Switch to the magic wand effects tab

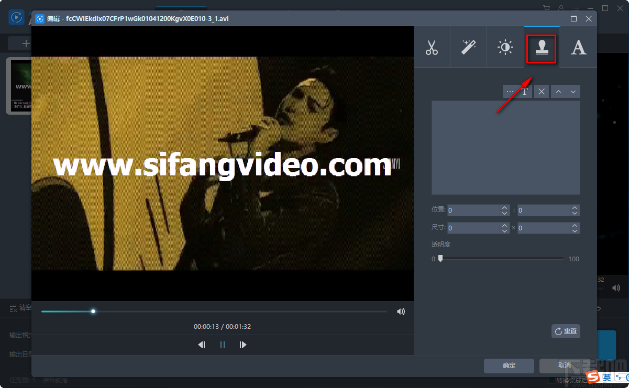click(x=468, y=48)
